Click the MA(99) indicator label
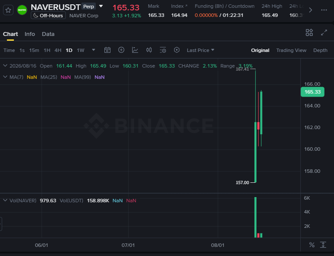Viewport: 334px width, 256px height. (82, 77)
